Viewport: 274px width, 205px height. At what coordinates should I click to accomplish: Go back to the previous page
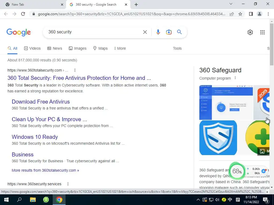click(6, 14)
